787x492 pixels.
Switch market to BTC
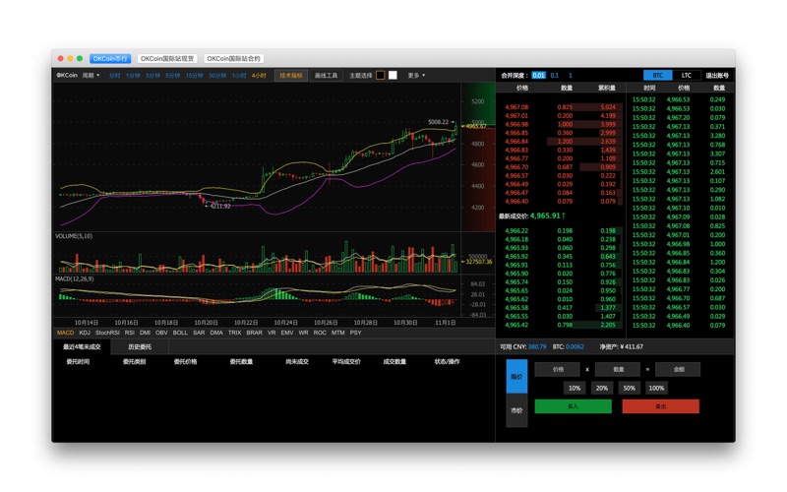tap(658, 76)
